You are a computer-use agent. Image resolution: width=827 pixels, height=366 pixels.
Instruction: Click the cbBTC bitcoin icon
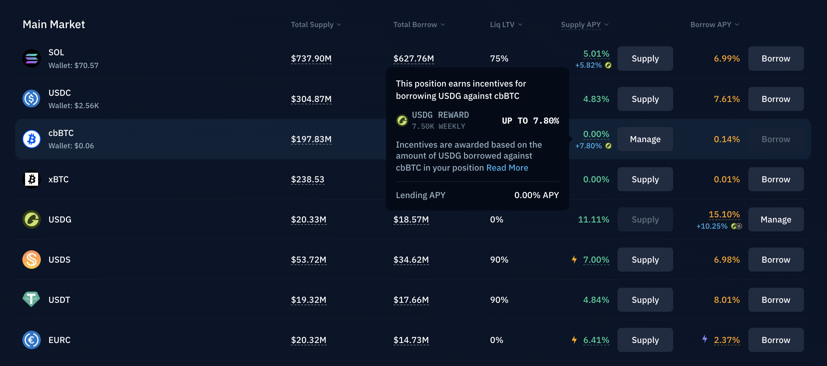pos(31,139)
